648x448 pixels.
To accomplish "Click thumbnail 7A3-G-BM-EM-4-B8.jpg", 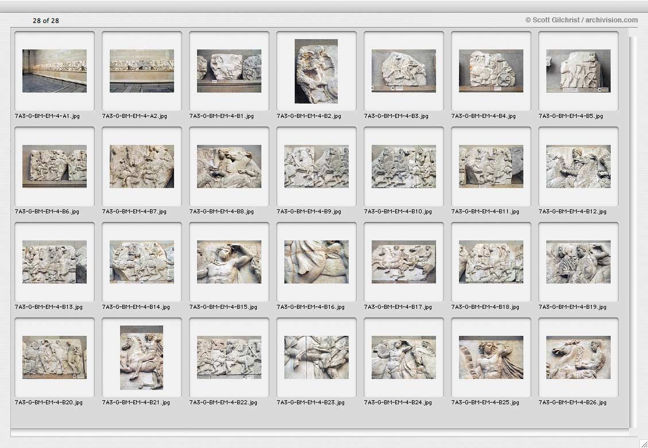I will click(229, 166).
